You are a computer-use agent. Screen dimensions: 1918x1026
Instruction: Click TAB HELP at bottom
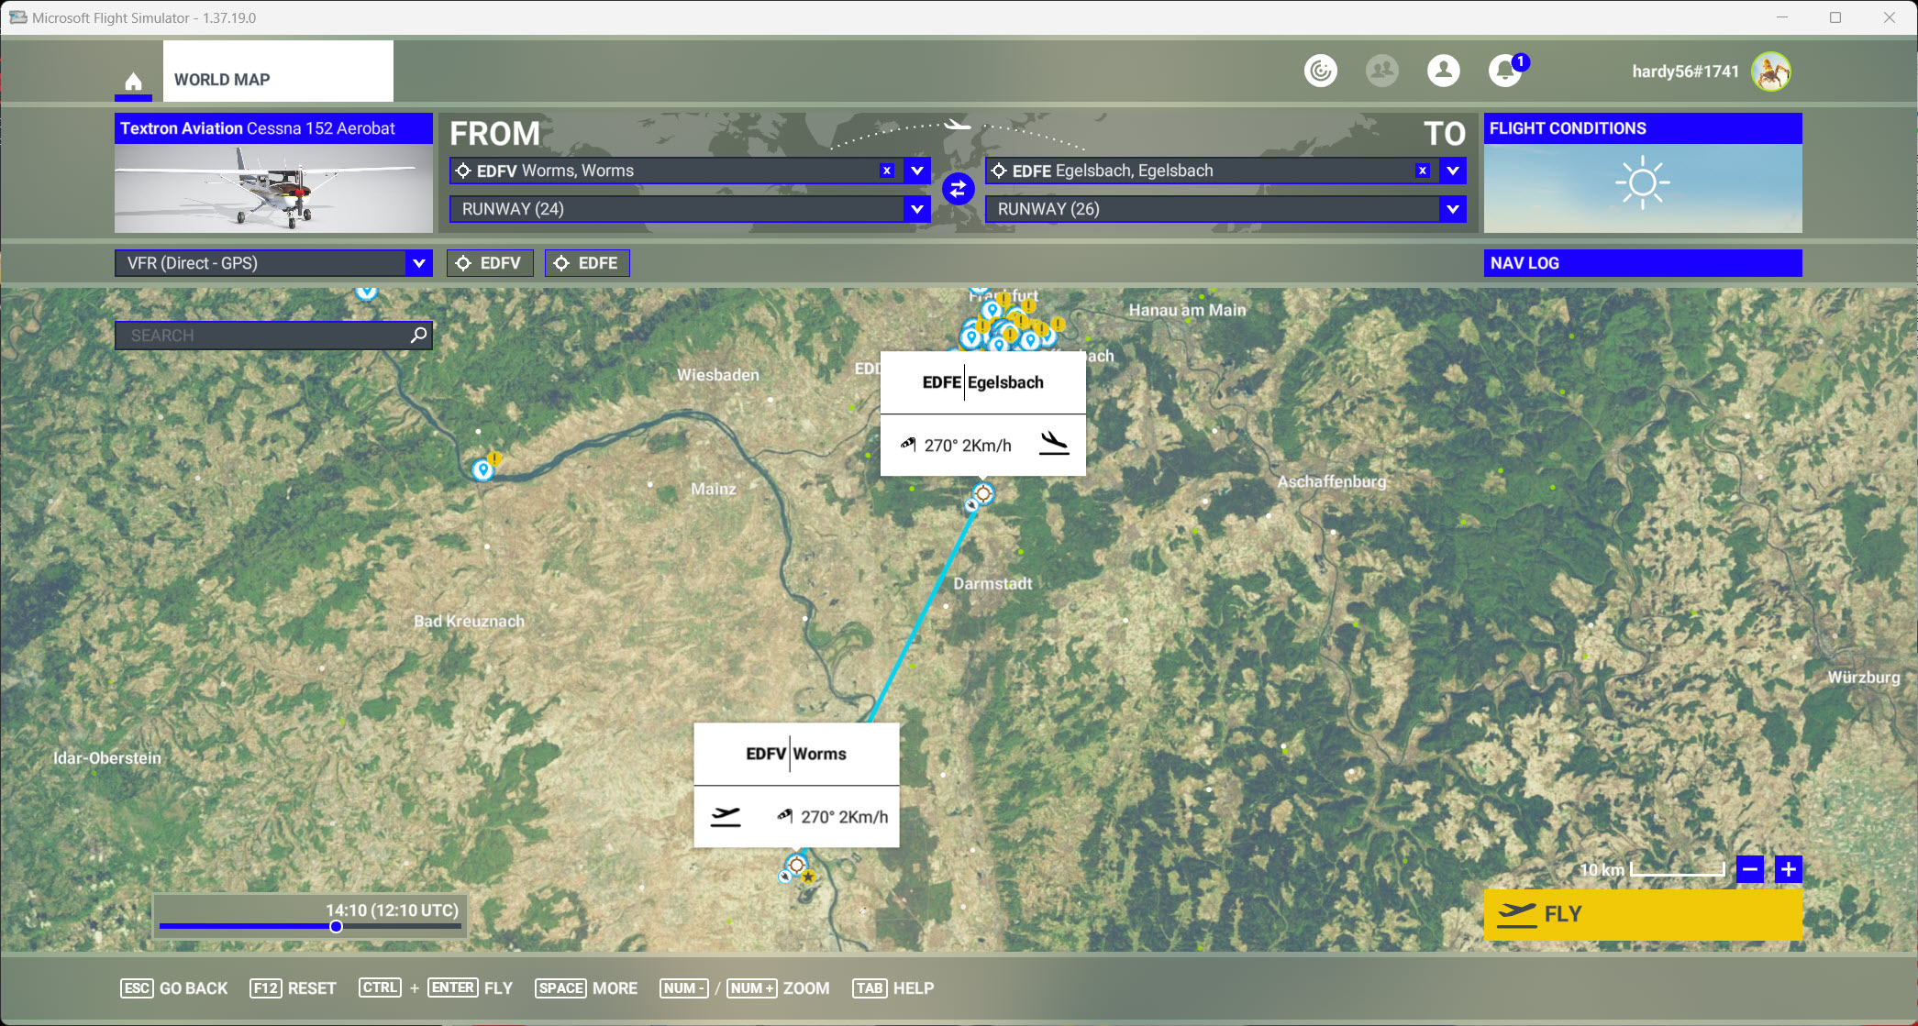[x=893, y=988]
